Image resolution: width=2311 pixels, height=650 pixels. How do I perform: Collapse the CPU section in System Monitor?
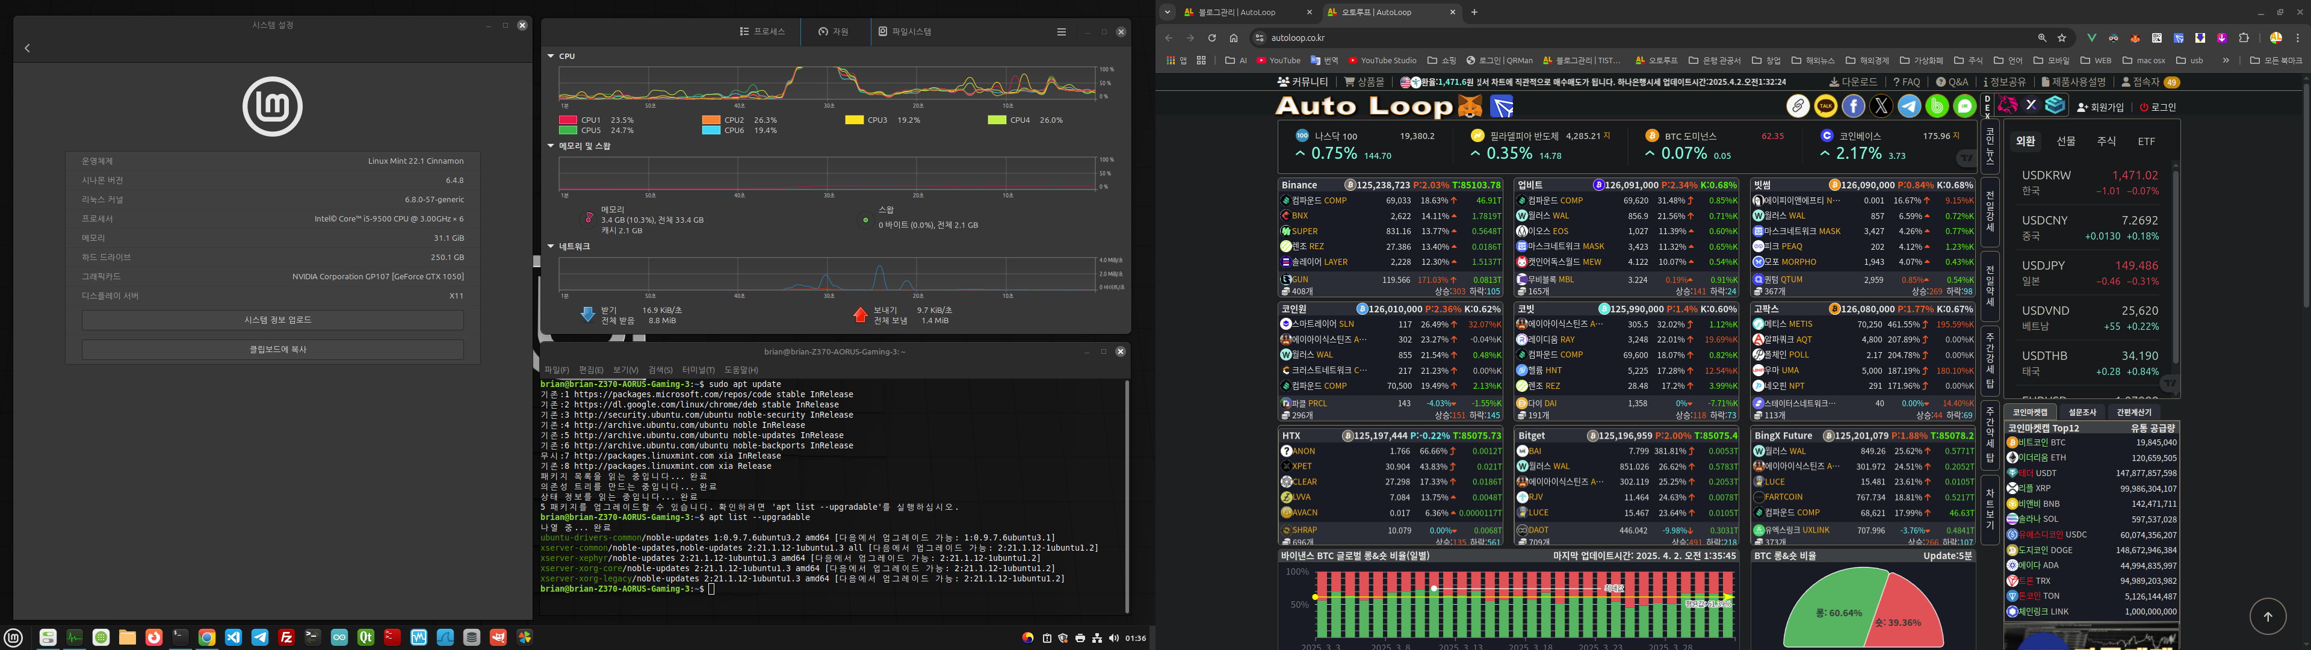tap(551, 55)
